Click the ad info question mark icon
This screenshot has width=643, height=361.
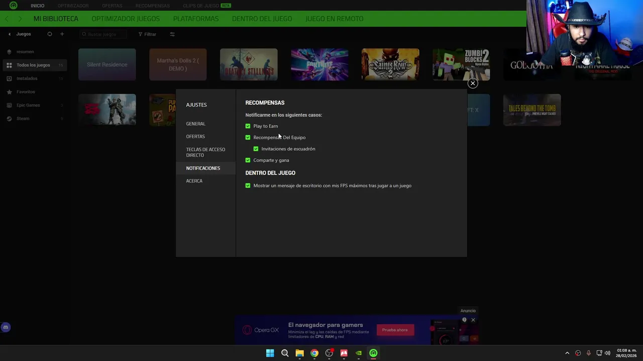[x=464, y=320]
